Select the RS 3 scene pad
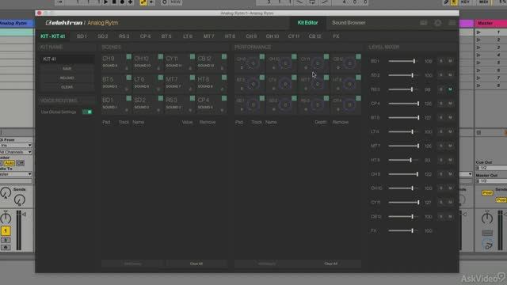 tap(180, 104)
